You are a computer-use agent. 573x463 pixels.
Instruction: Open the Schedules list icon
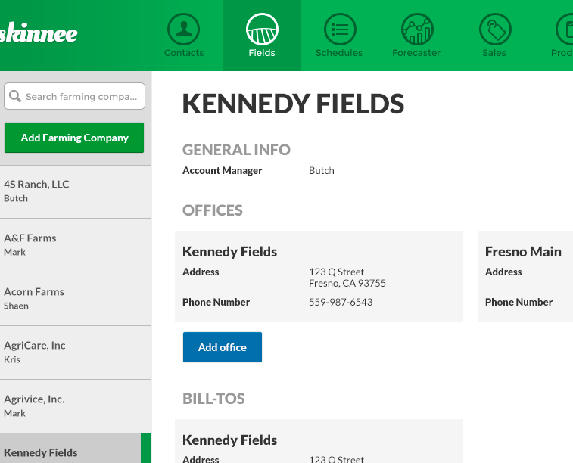tap(339, 30)
